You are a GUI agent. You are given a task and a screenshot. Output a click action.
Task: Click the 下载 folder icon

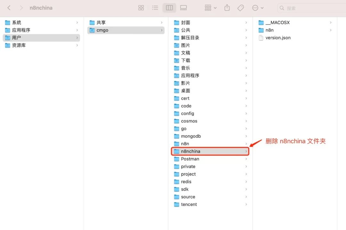(x=177, y=60)
